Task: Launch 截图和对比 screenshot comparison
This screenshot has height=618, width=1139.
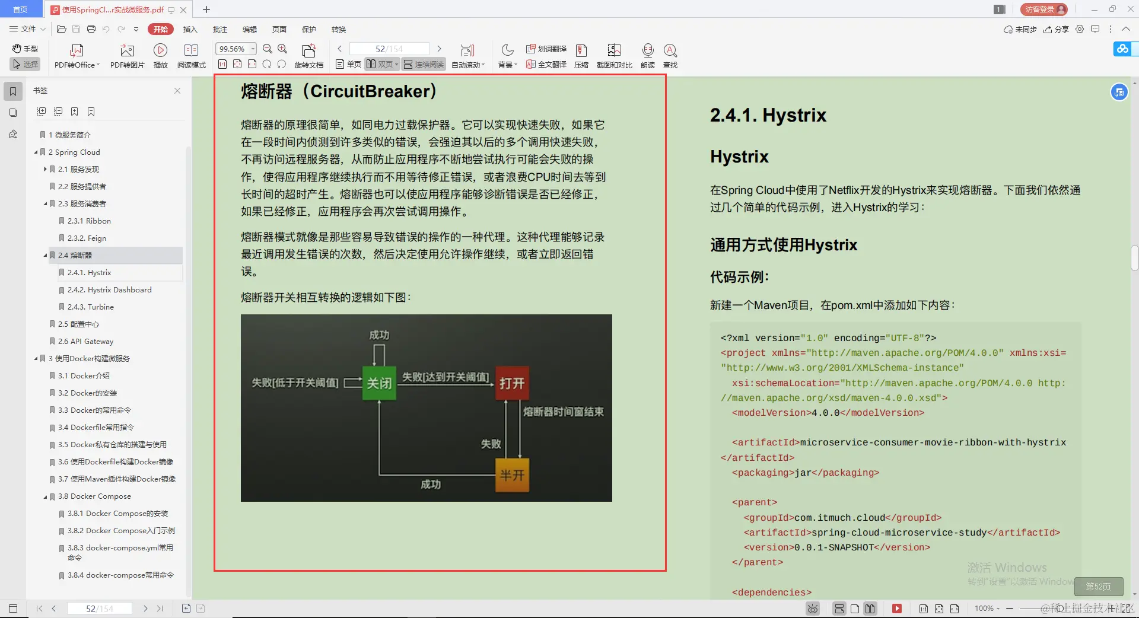Action: click(614, 56)
